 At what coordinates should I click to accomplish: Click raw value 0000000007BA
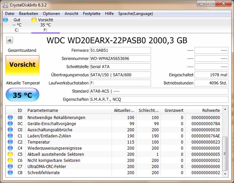[x=206, y=123]
